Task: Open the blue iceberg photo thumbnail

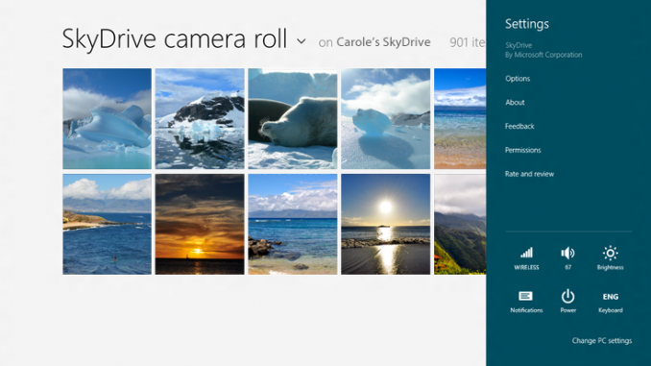Action: coord(108,119)
